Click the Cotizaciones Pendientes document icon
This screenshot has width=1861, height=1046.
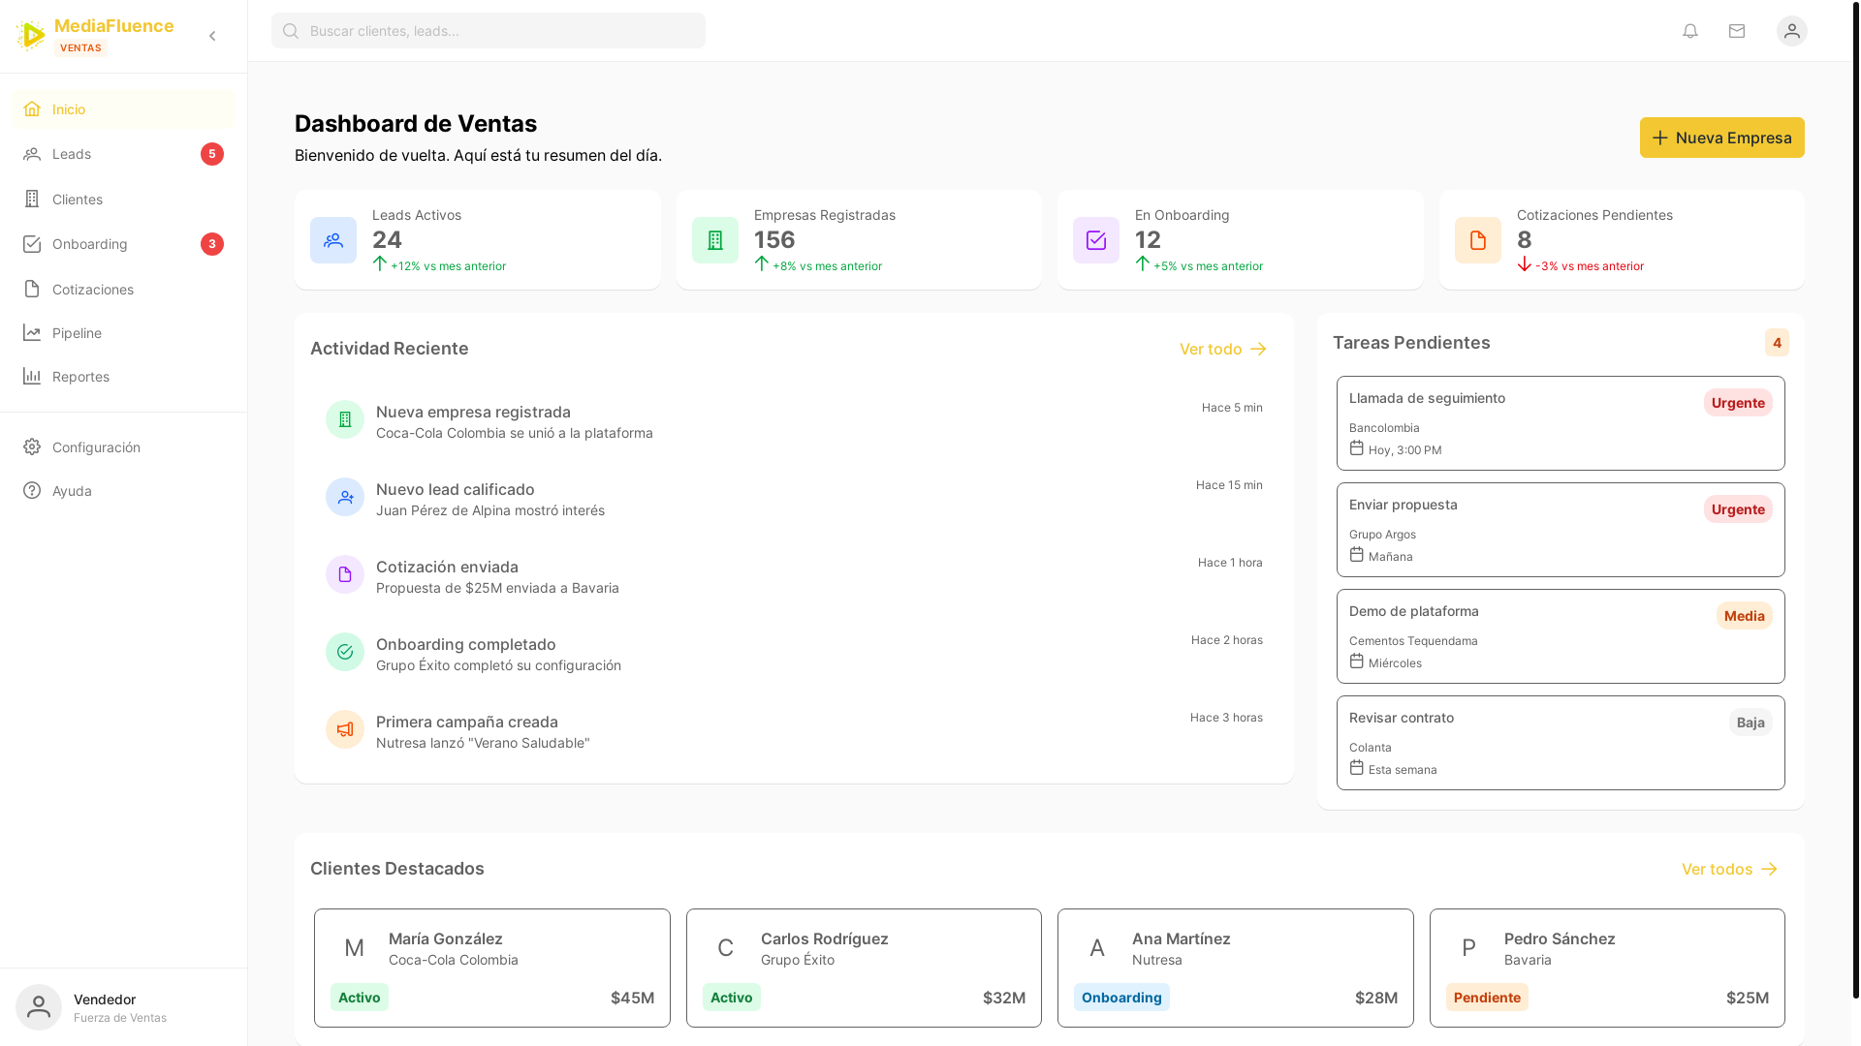(1478, 240)
